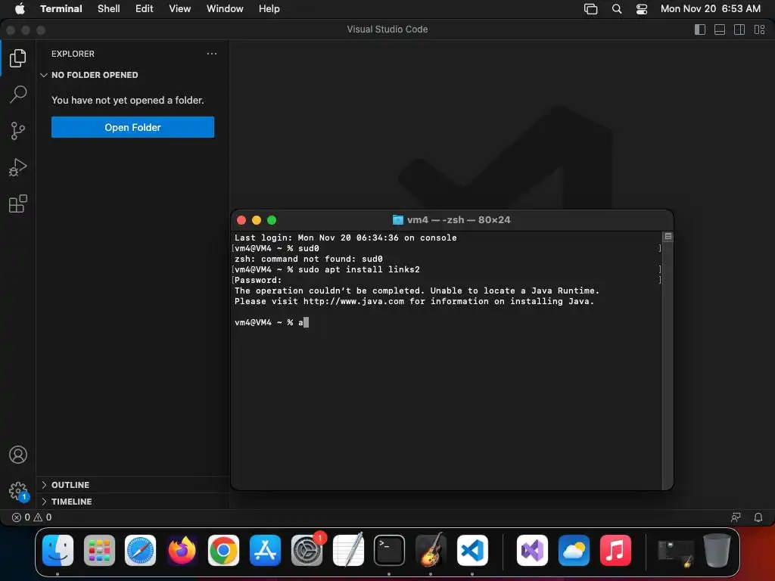Open Control Center in menu bar
Viewport: 775px width, 581px height.
tap(642, 8)
